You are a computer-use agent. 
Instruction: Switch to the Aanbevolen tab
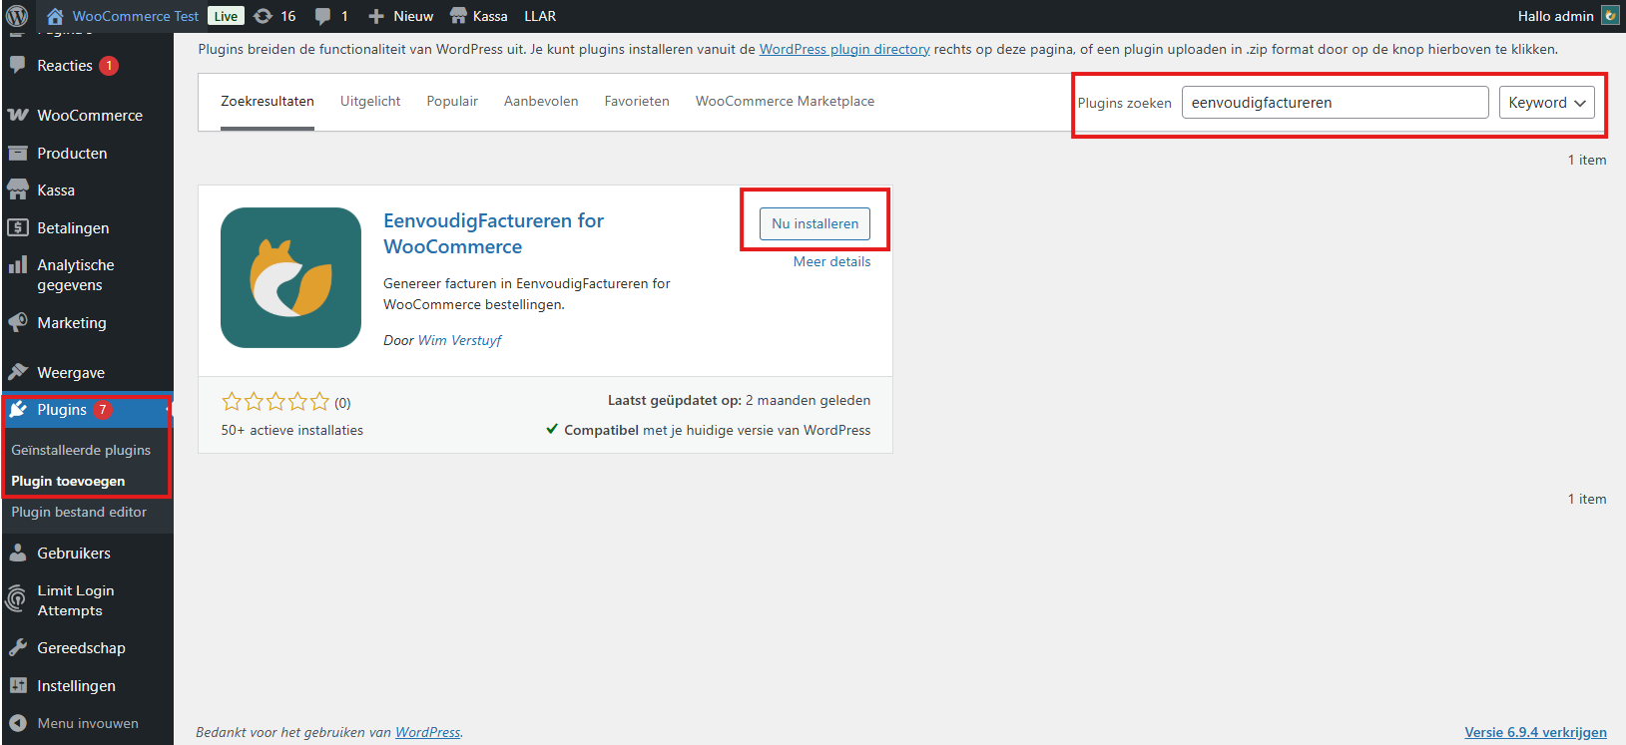(541, 101)
